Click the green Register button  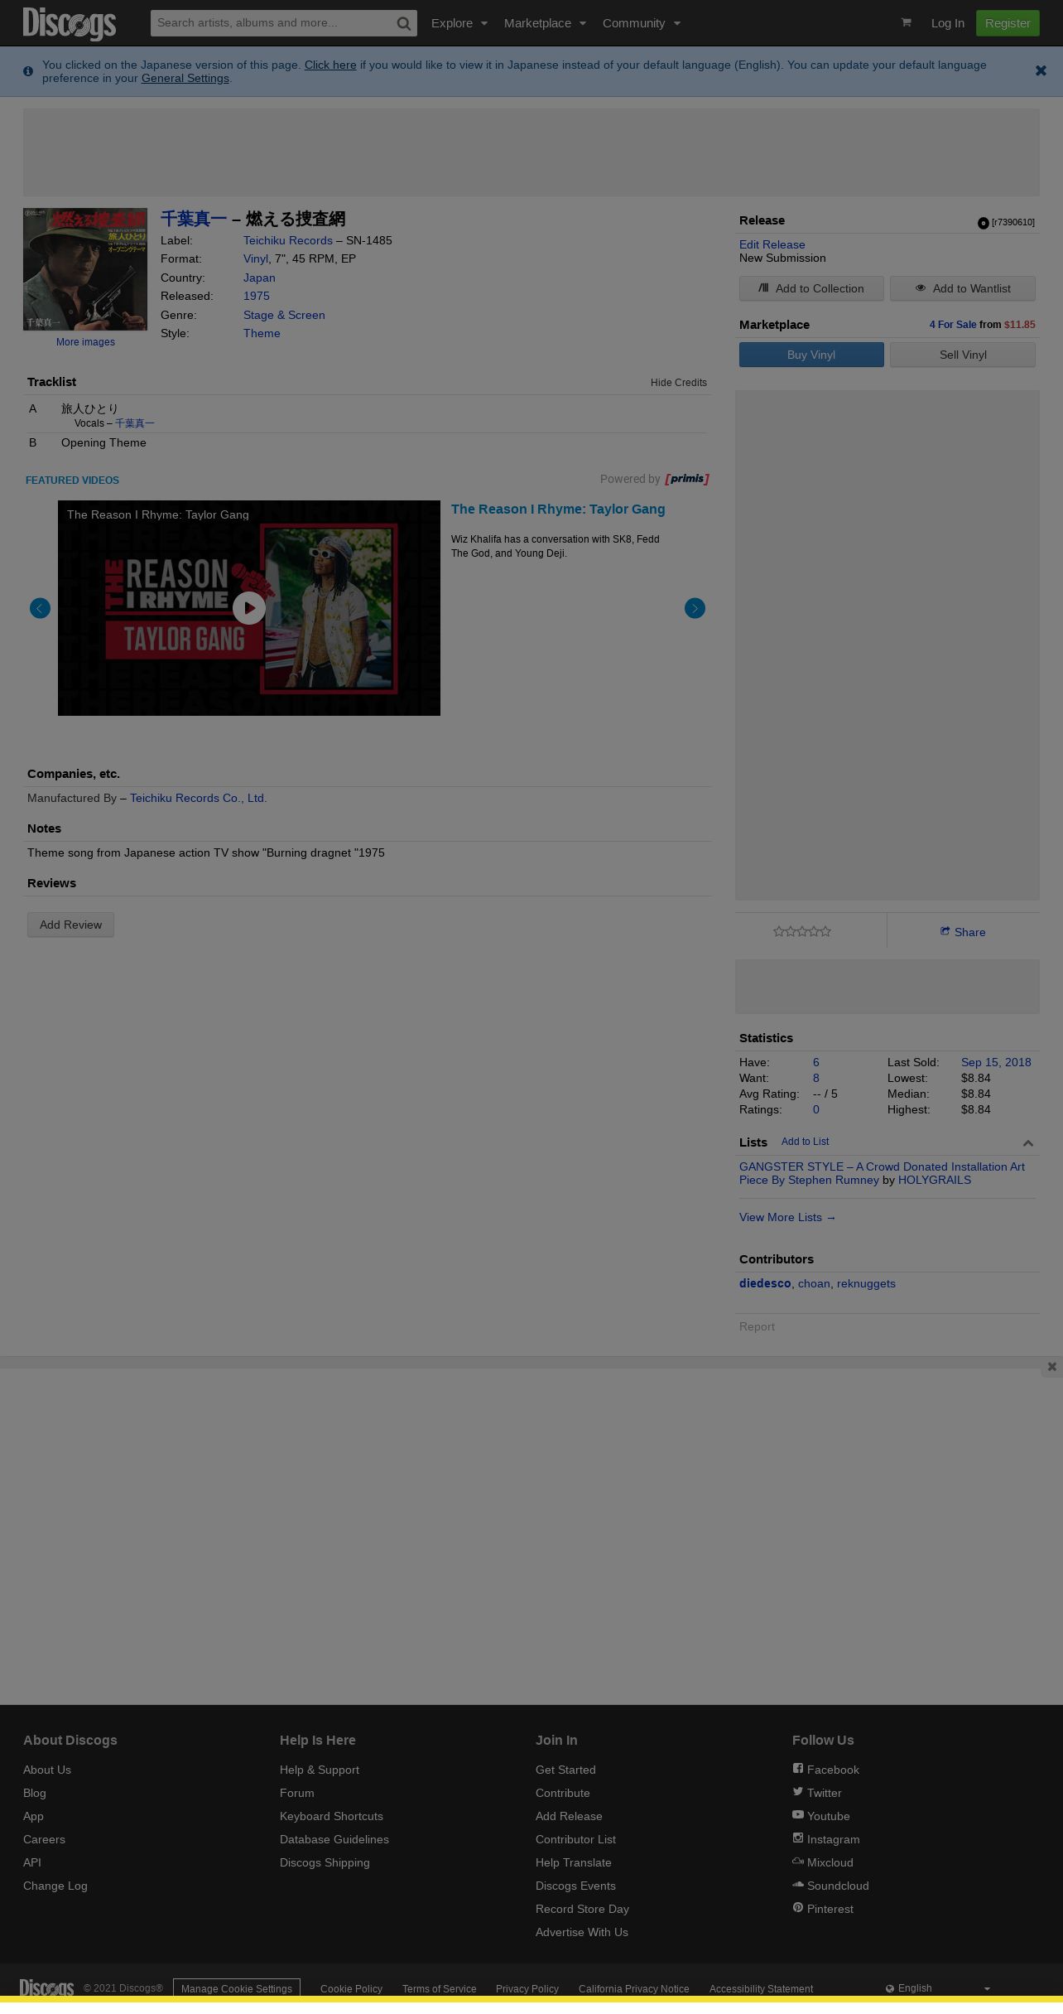[1008, 23]
